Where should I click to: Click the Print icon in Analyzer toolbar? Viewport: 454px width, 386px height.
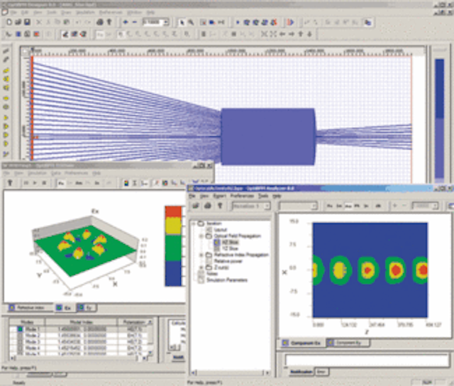tap(208, 206)
